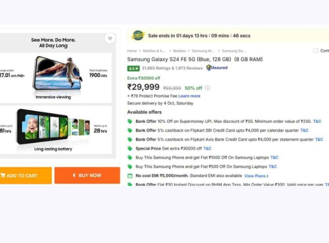Screen dimensions: 329x243
Task: Open T&C for the SBI cashback offer
Action: (304, 130)
